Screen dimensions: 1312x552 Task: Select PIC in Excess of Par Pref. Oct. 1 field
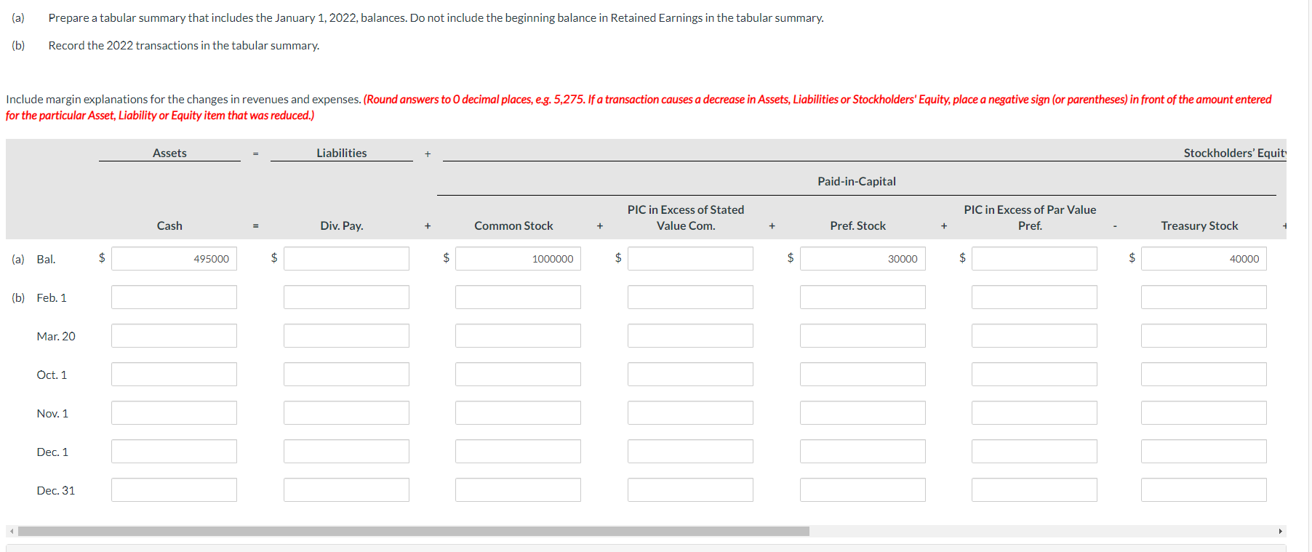pos(1034,374)
